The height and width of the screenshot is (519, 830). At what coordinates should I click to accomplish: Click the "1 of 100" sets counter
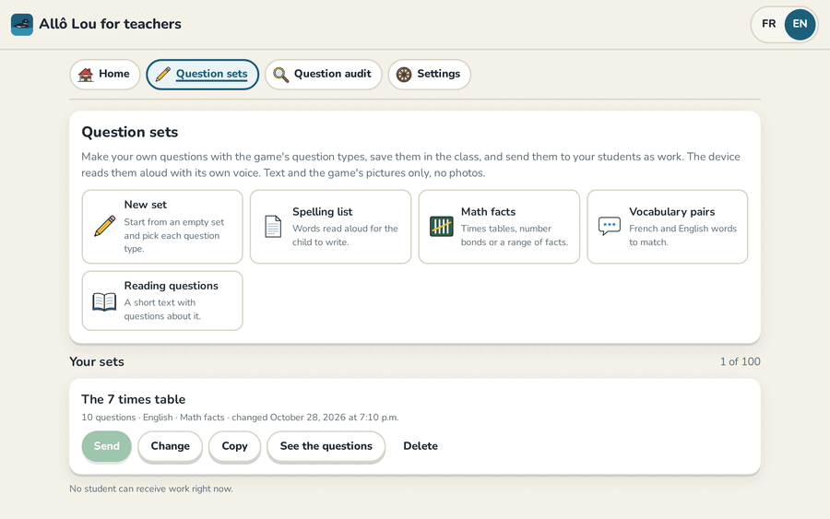[740, 361]
